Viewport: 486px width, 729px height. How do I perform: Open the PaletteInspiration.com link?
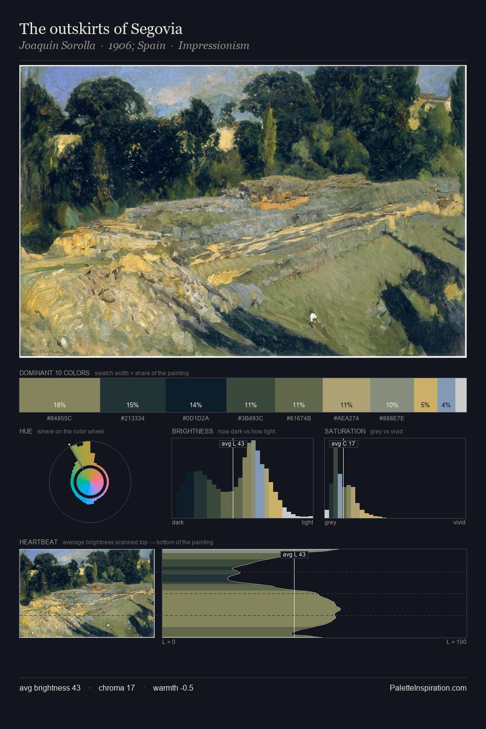click(428, 688)
